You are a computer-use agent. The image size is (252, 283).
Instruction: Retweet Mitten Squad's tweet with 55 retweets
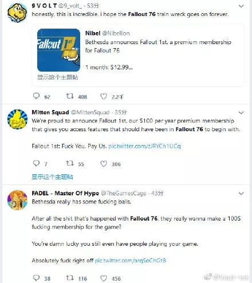(70, 163)
